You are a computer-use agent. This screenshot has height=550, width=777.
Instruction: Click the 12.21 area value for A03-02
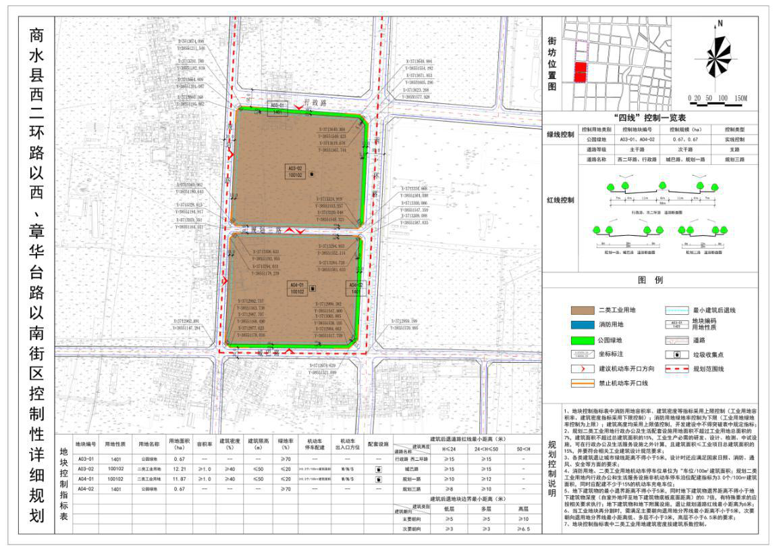pos(180,469)
